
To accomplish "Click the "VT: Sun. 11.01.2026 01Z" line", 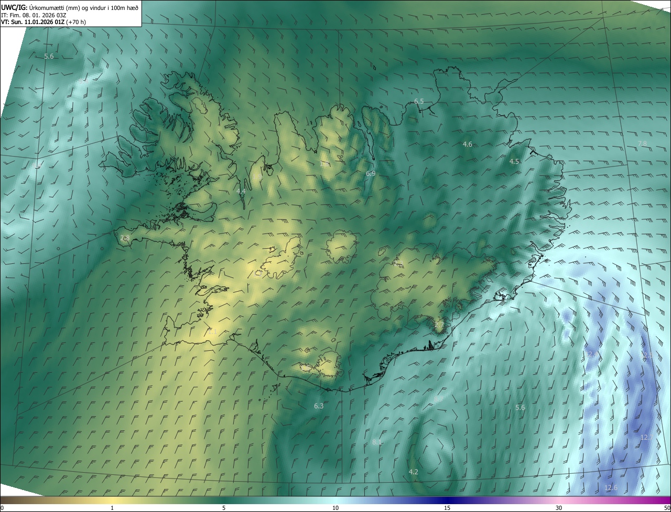I will coord(33,22).
